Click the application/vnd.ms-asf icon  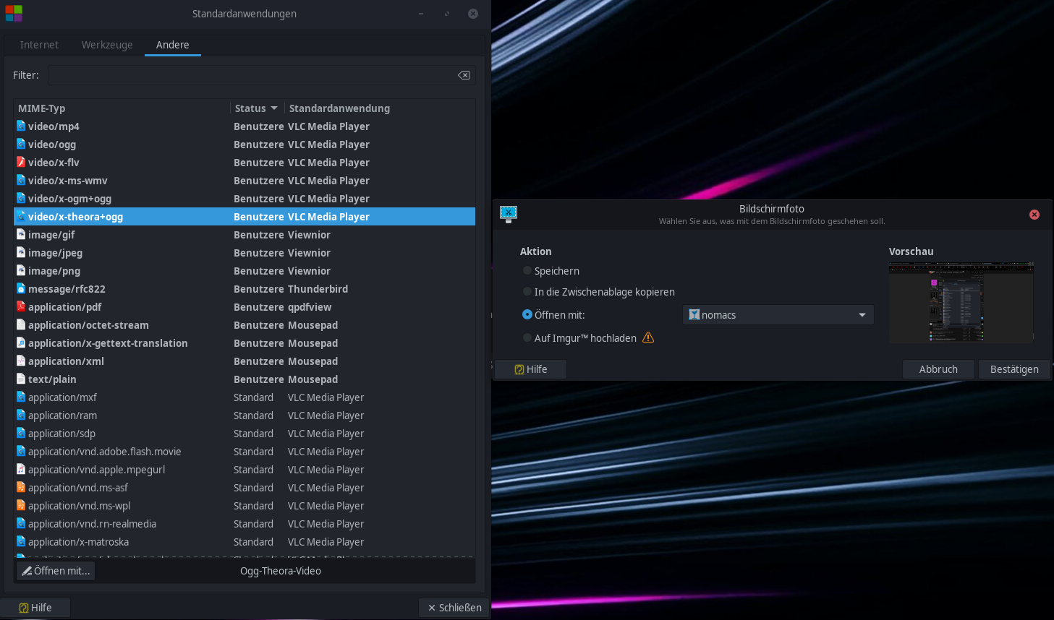coord(21,487)
